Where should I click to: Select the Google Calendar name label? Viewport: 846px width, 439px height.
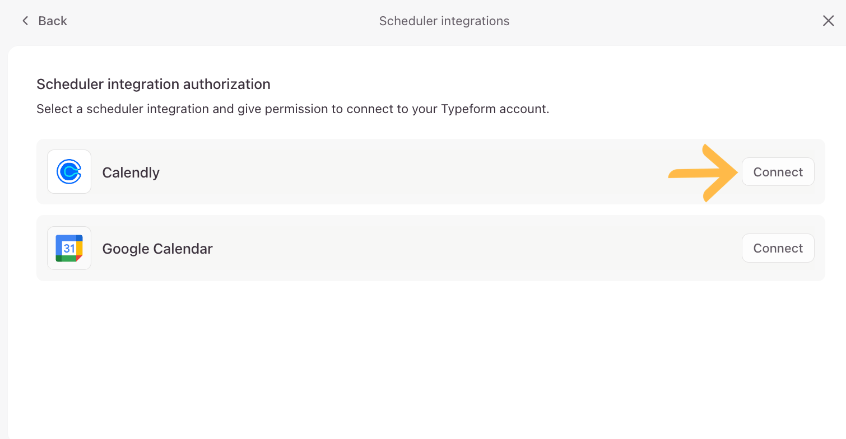point(157,249)
